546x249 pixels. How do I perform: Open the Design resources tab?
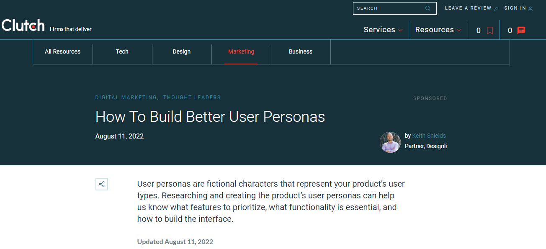coord(182,51)
